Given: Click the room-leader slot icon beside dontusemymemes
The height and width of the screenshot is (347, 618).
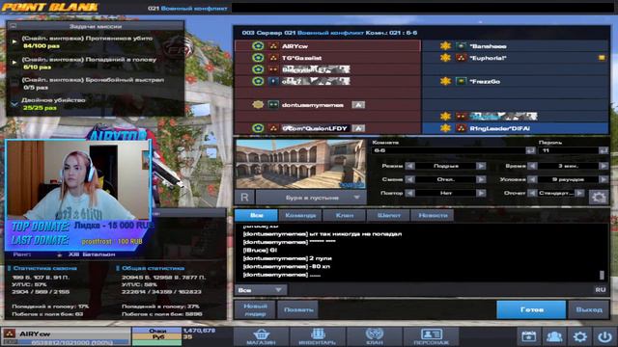Looking at the screenshot, I should (x=258, y=105).
